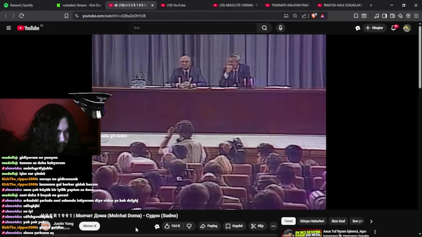The height and width of the screenshot is (237, 422).
Task: Switch to the TRAVMAYI ANLATAN FNAF tab
Action: point(288,5)
